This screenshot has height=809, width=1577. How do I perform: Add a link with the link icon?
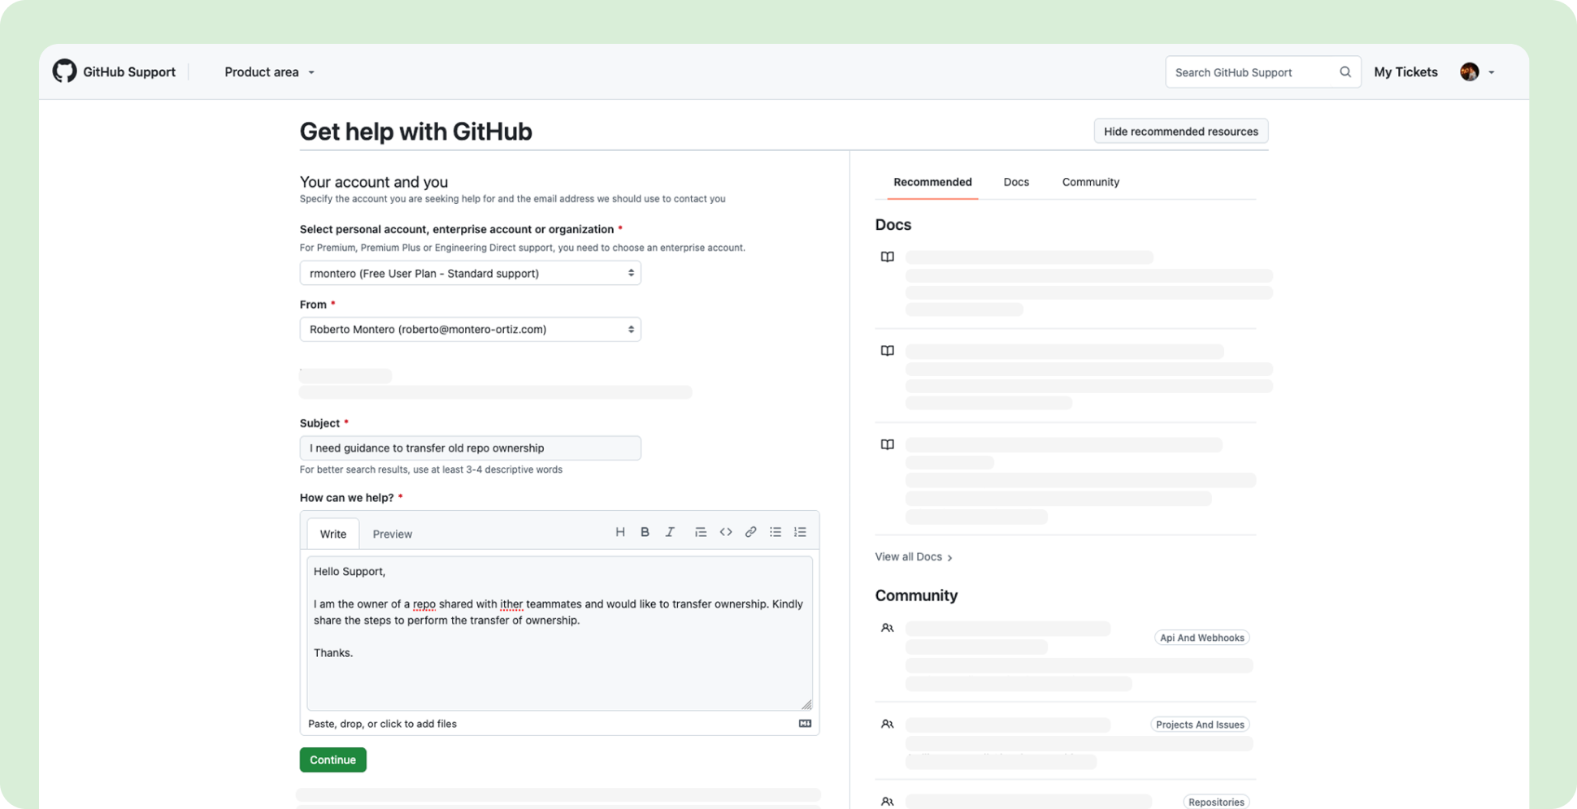point(750,532)
